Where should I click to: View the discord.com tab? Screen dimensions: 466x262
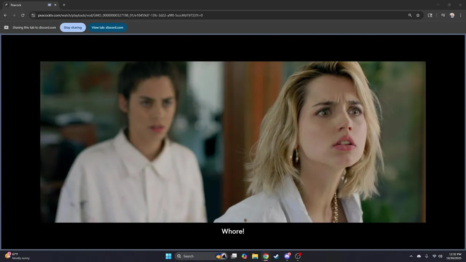pyautogui.click(x=107, y=27)
